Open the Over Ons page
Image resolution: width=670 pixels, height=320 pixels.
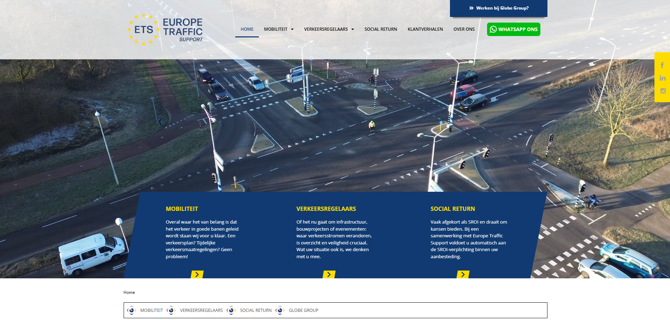[464, 29]
